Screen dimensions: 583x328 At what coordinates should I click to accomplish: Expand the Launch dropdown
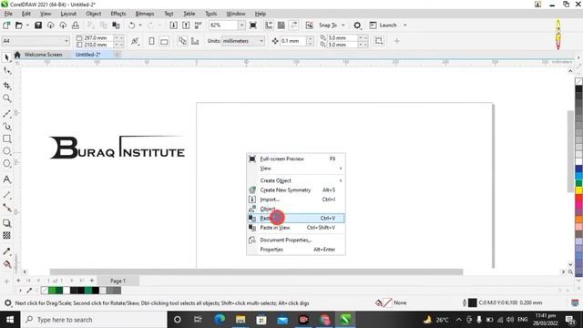(404, 26)
